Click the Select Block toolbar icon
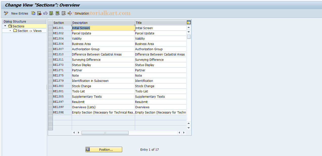 pyautogui.click(x=58, y=13)
